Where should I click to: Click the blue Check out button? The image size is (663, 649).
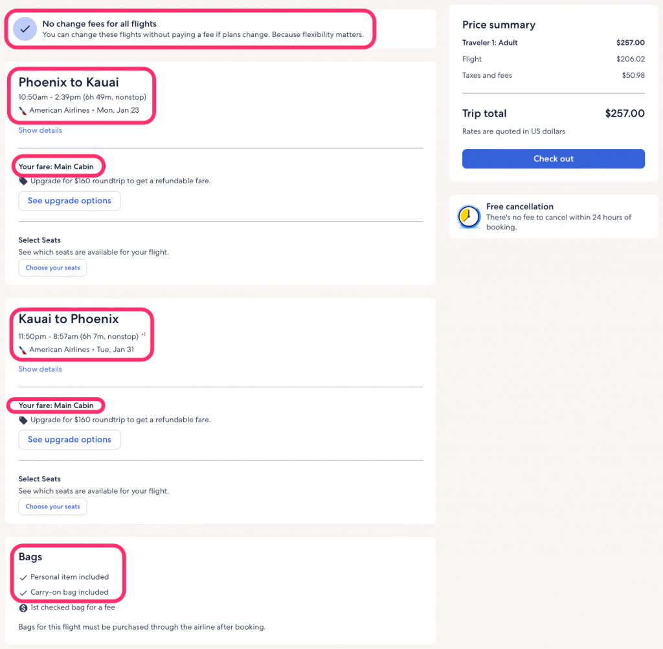[x=553, y=159]
